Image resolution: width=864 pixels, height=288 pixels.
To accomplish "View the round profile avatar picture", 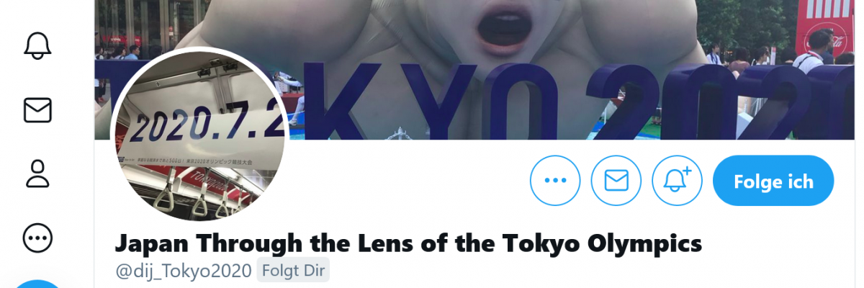I will (x=199, y=135).
